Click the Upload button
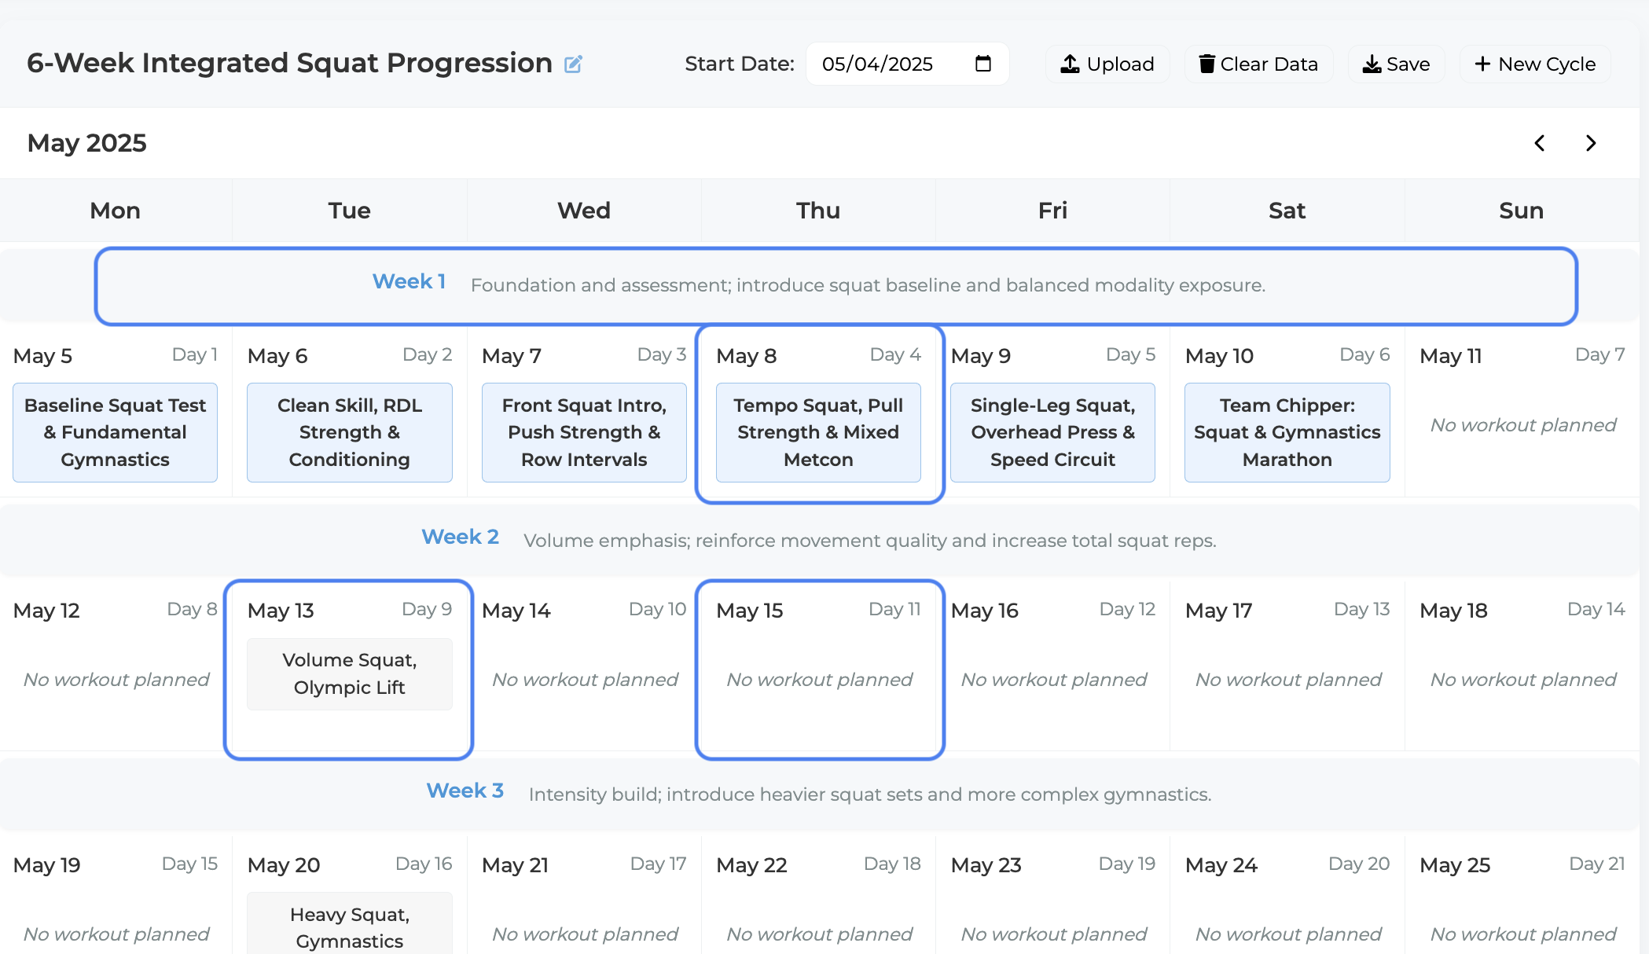1649x954 pixels. point(1107,64)
